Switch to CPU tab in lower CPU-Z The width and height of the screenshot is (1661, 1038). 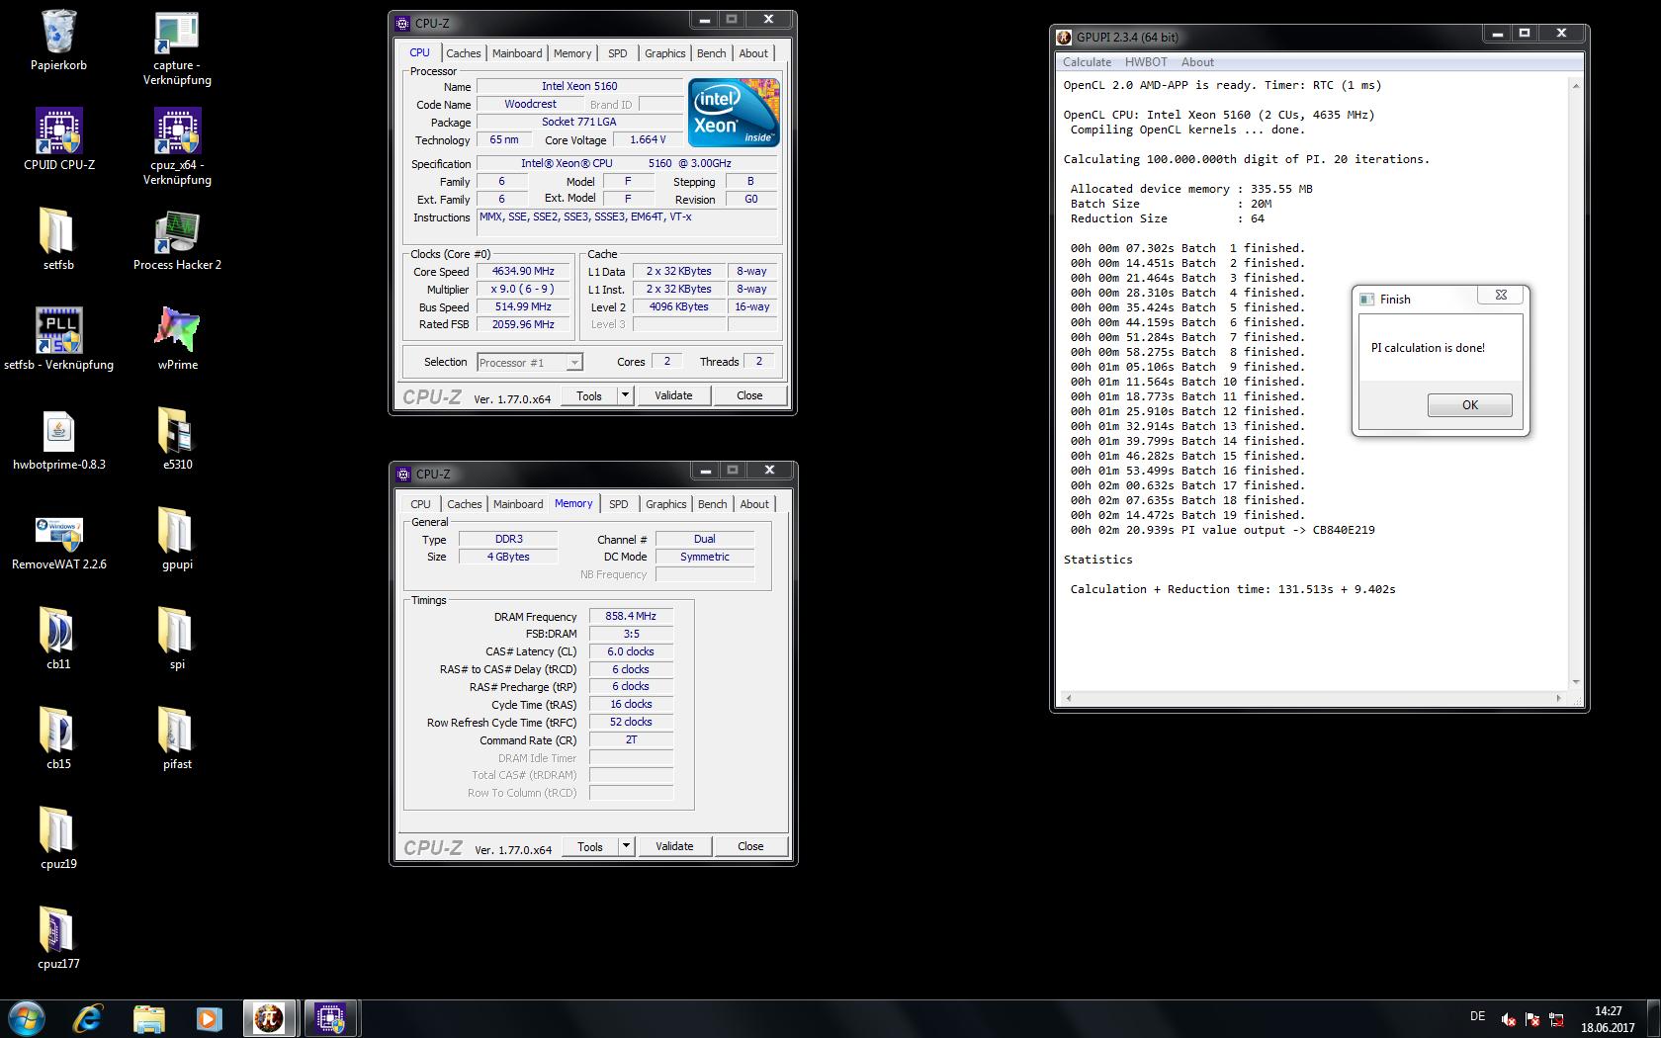[420, 504]
